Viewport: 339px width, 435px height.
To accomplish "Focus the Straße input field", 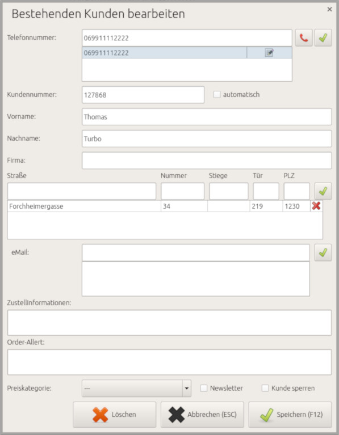I will click(82, 191).
